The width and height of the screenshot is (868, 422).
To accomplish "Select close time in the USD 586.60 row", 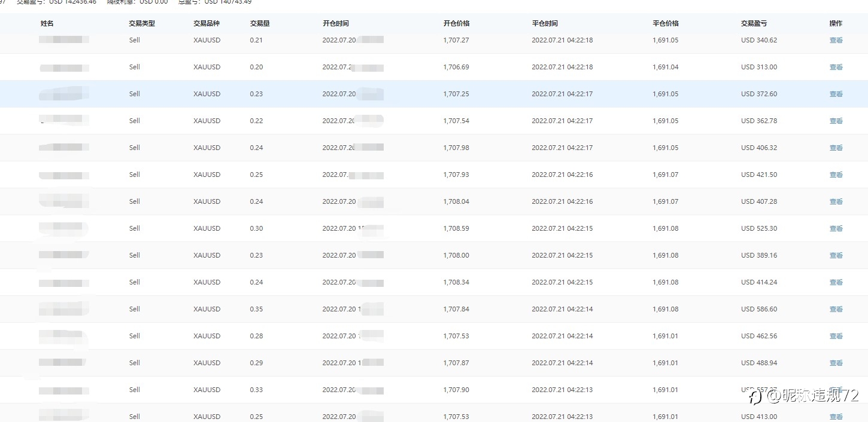I will click(562, 309).
